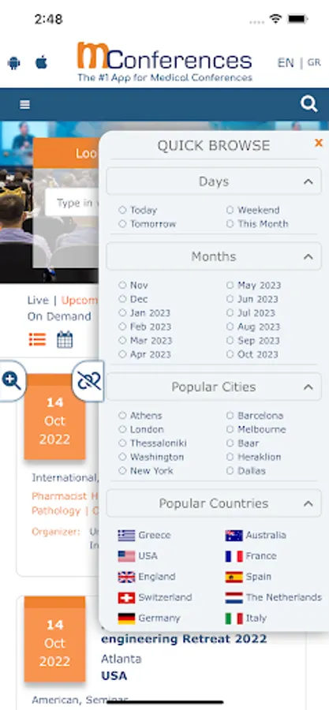This screenshot has height=710, width=329.
Task: Click the conference search text field
Action: click(72, 203)
